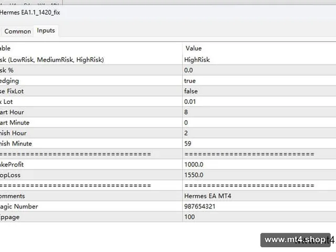Edit the Fix Lot value 0.01
This screenshot has width=336, height=252.
(259, 101)
